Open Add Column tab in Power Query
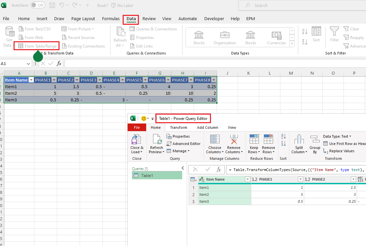The image size is (366, 246). click(x=208, y=127)
